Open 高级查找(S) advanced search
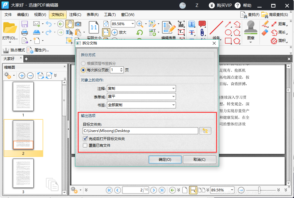 (x=275, y=15)
